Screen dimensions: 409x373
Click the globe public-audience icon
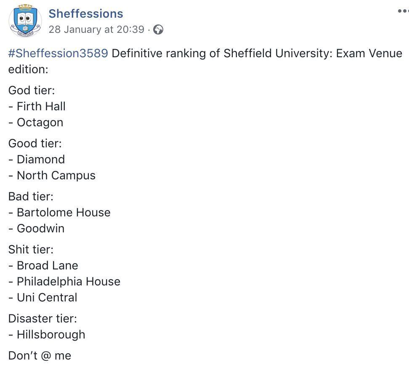tap(158, 29)
